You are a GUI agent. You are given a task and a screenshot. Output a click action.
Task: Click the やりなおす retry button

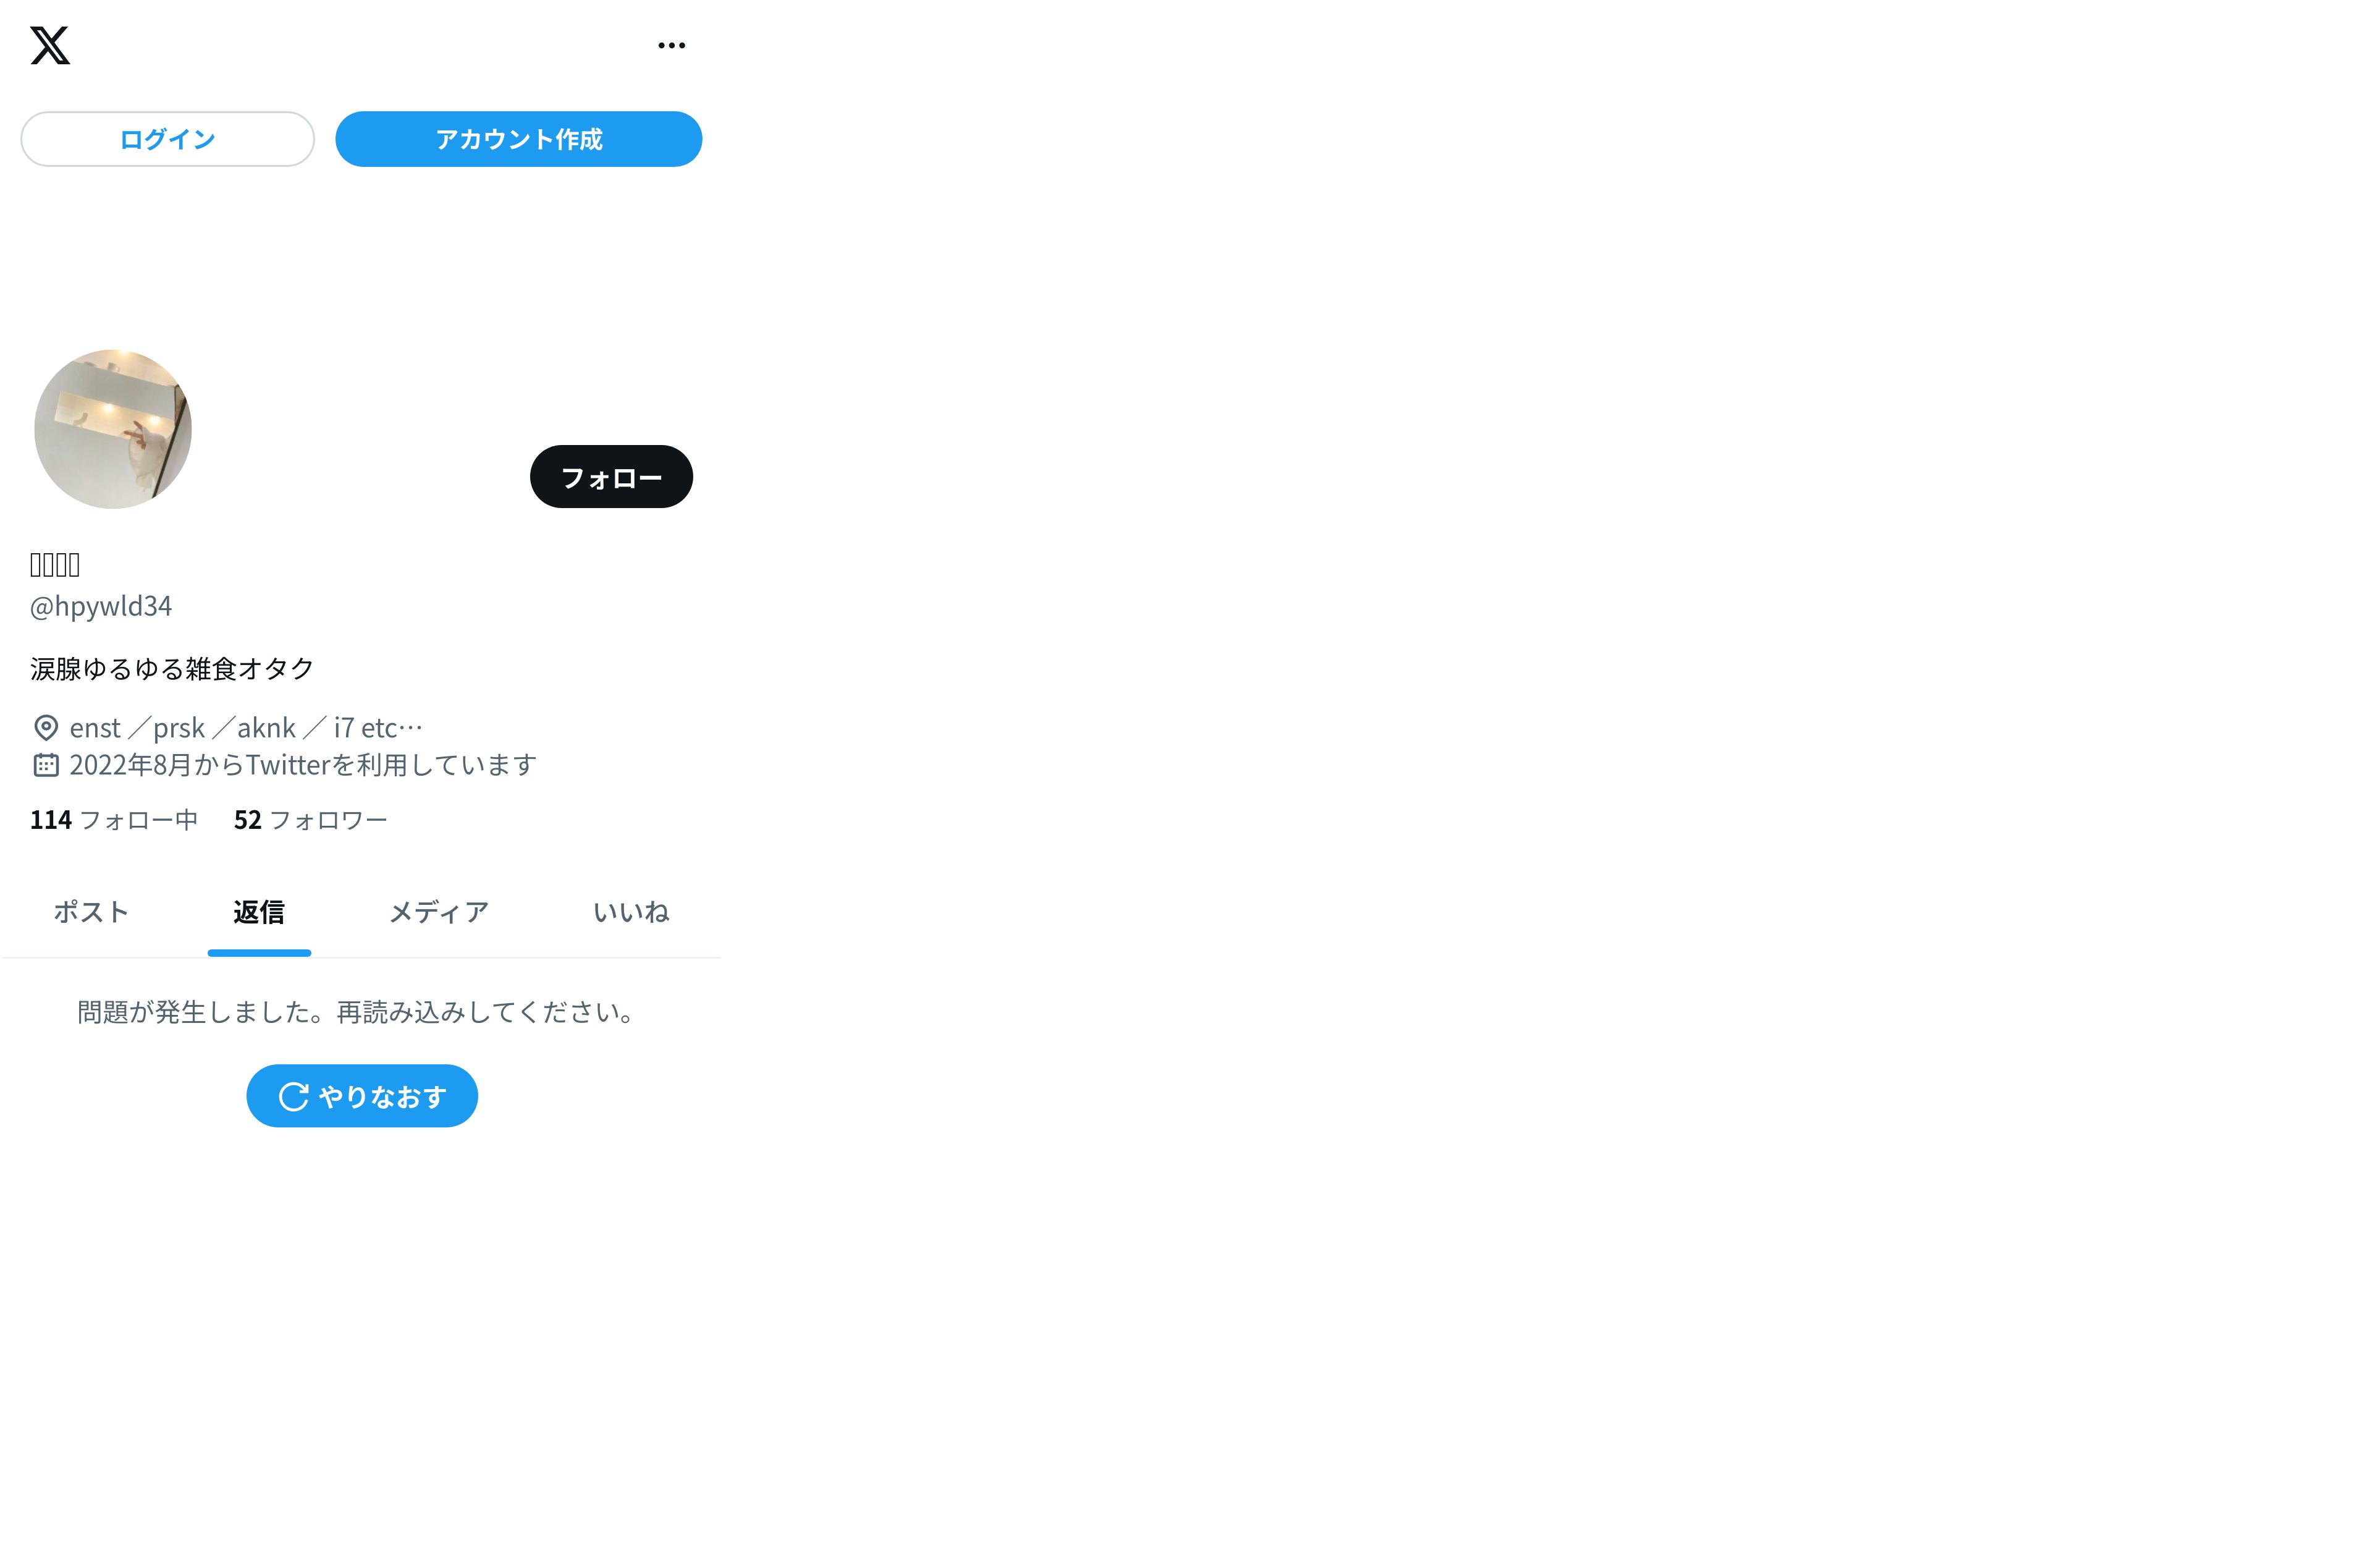[x=362, y=1096]
